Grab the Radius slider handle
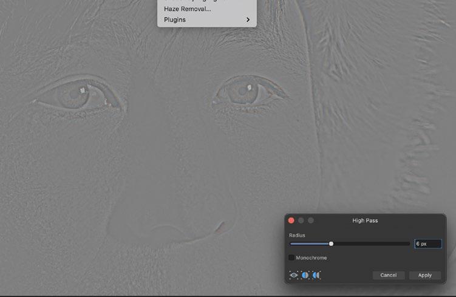456x297 pixels. [x=331, y=244]
